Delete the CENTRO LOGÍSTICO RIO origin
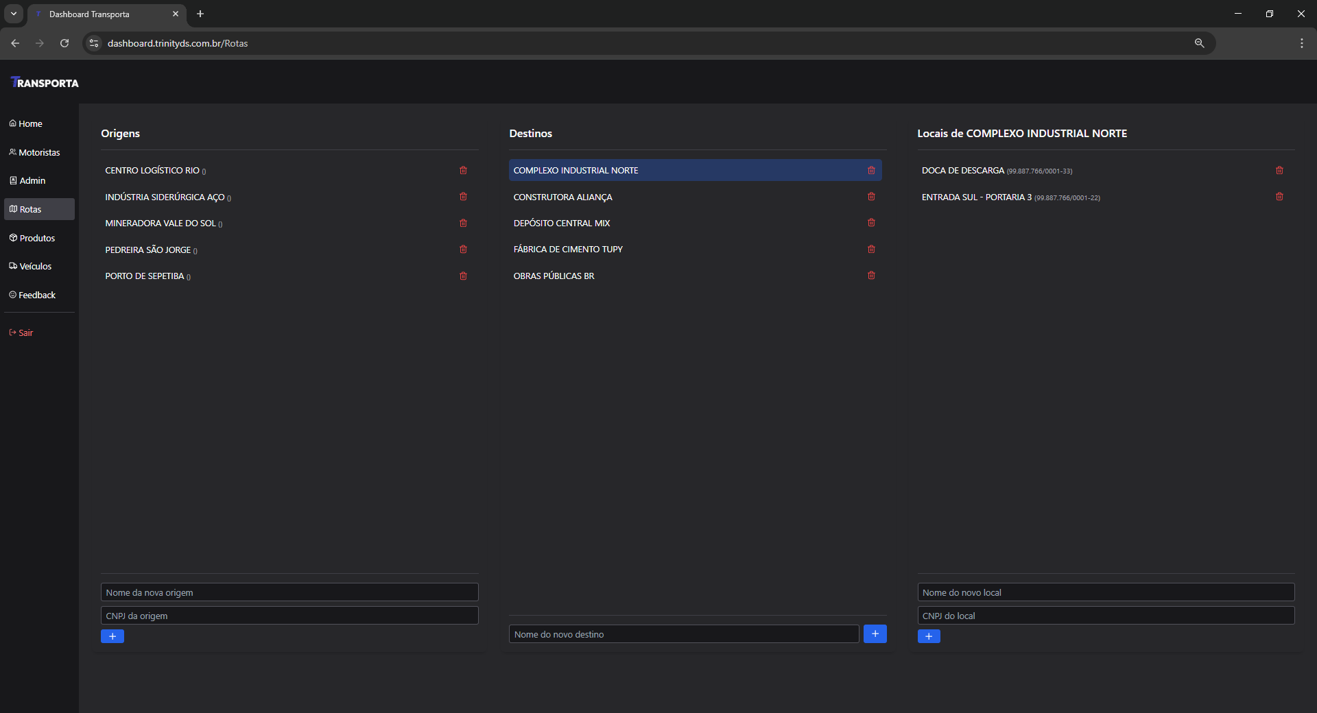Screen dimensions: 1317x713 click(x=463, y=170)
